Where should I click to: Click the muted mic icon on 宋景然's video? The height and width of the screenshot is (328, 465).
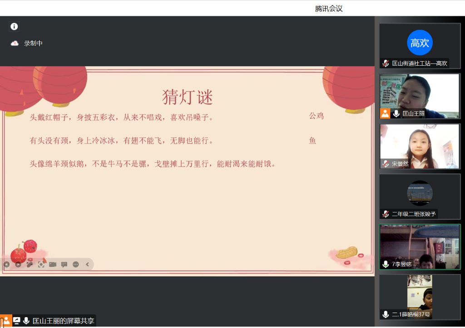click(x=386, y=164)
